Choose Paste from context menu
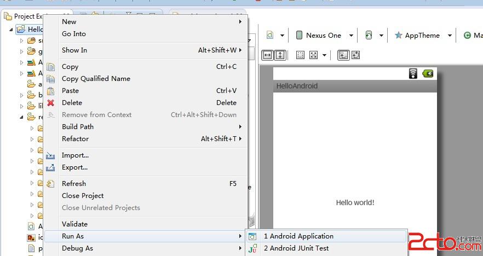The height and width of the screenshot is (256, 483). pos(146,91)
